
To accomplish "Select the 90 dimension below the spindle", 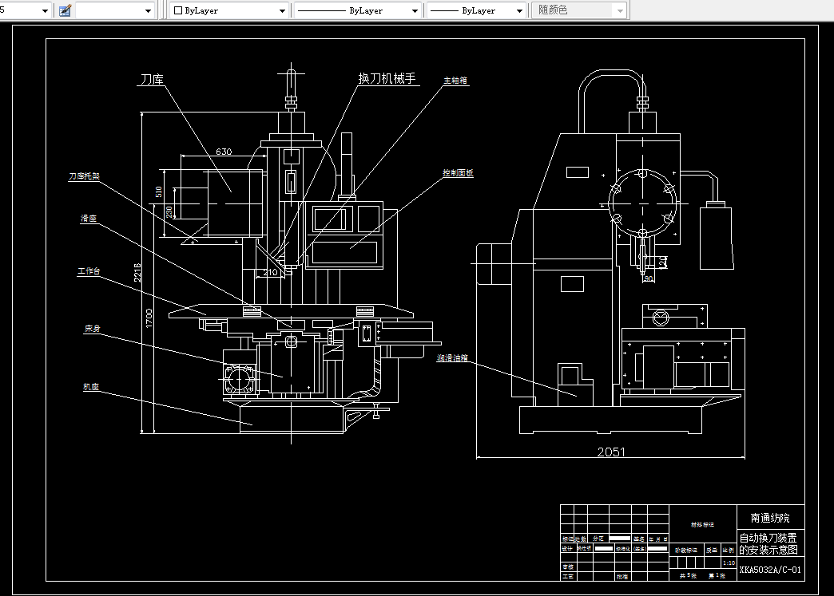I will (649, 278).
